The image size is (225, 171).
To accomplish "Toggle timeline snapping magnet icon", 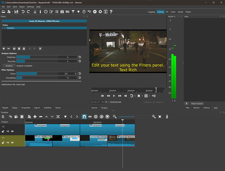I will pyautogui.click(x=84, y=117).
